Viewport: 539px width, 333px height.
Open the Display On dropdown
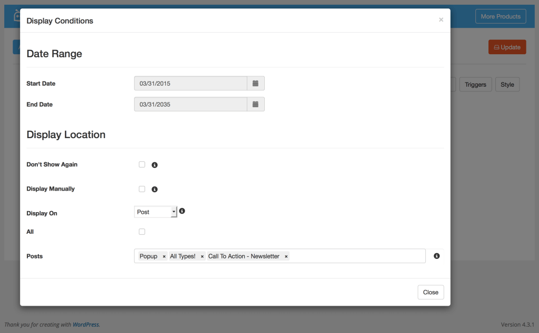point(156,212)
